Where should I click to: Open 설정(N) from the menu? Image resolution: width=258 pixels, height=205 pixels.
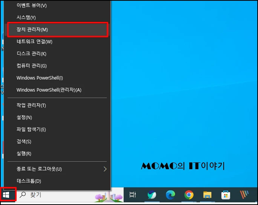coord(57,117)
